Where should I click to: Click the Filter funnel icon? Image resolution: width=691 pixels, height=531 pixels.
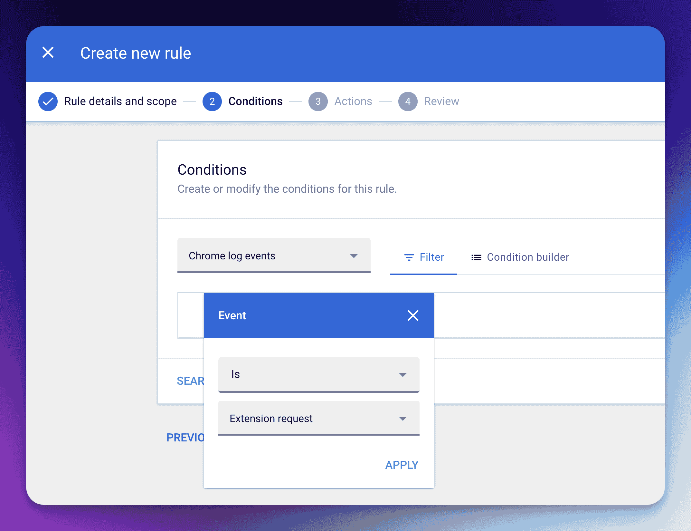click(x=409, y=257)
